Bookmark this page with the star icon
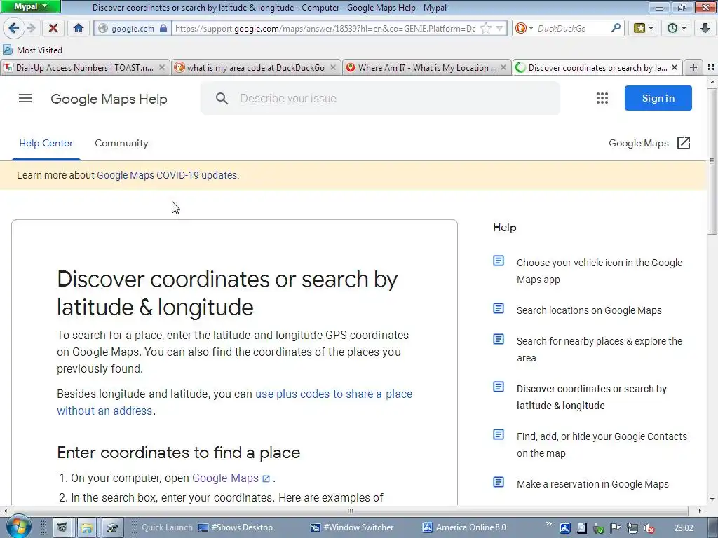The width and height of the screenshot is (718, 538). (x=486, y=28)
